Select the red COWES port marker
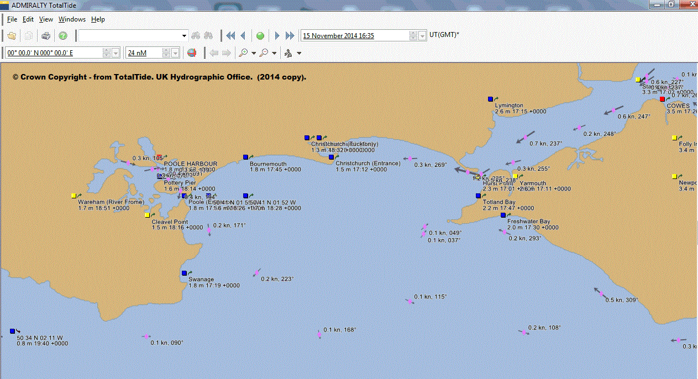Image resolution: width=698 pixels, height=379 pixels. click(662, 99)
